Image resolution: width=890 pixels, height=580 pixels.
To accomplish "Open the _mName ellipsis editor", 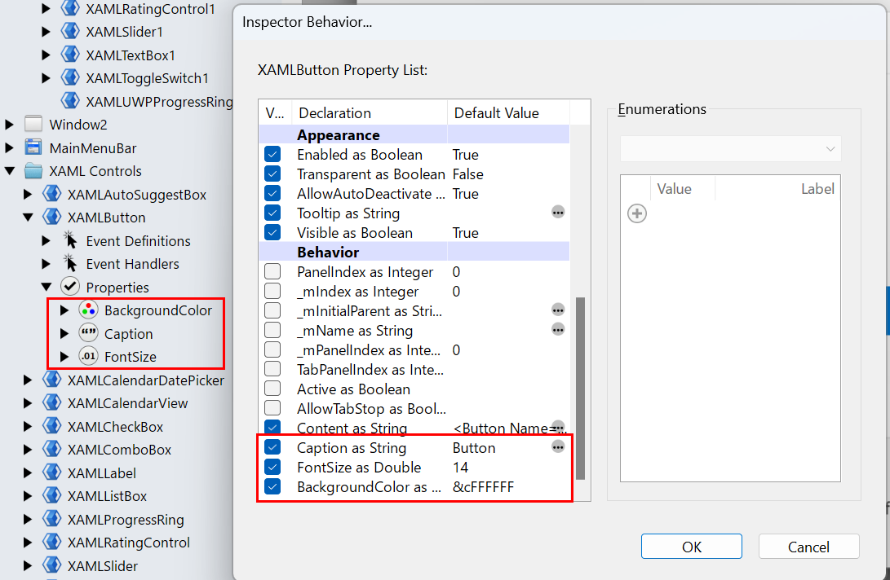I will (558, 329).
